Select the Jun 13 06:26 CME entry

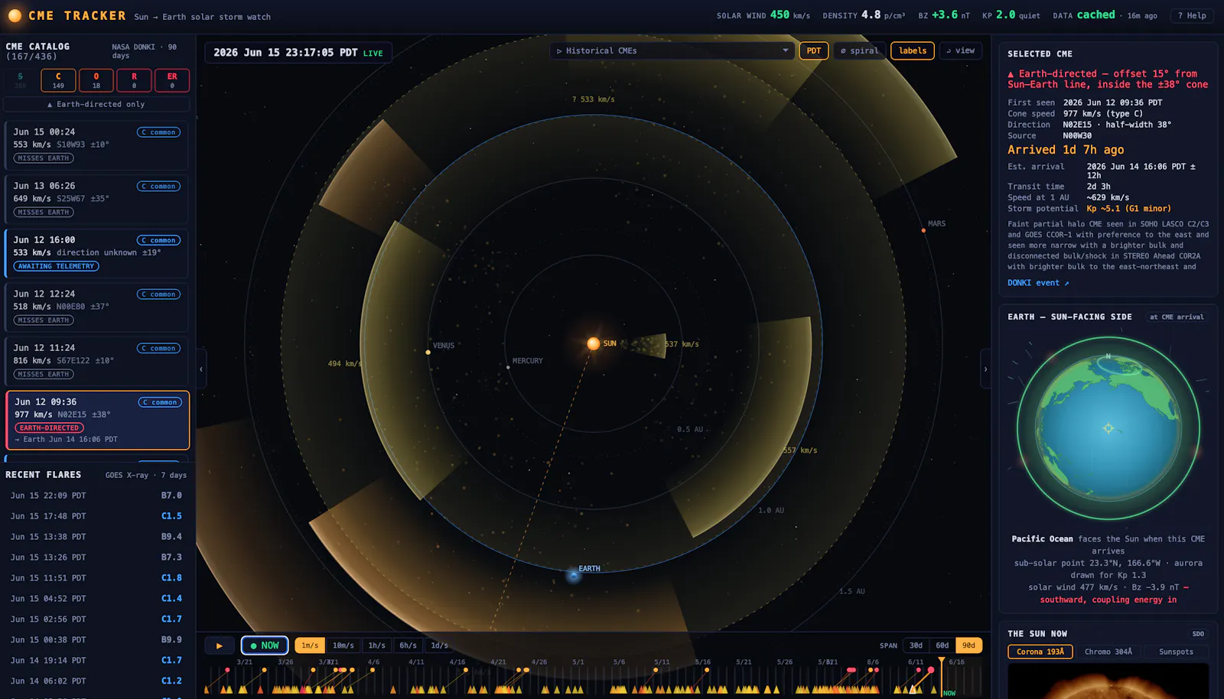(96, 199)
